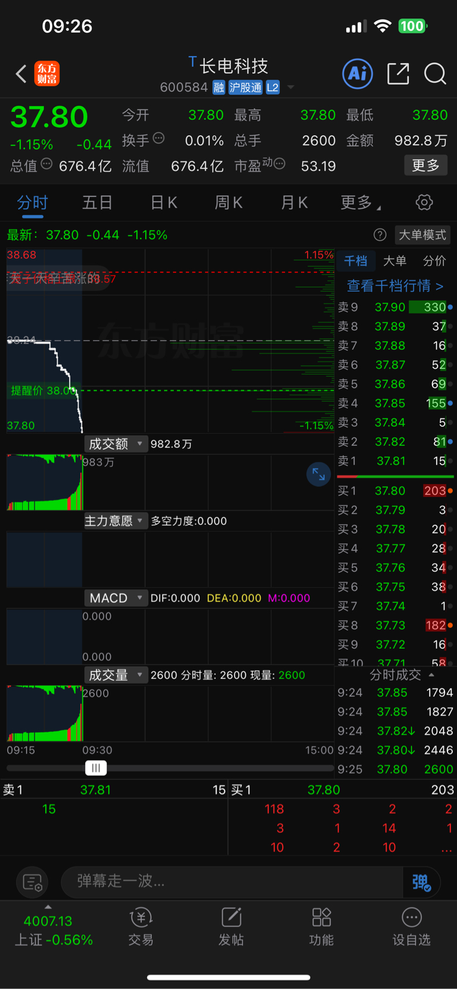Tap the order queue ellipsis more
The image size is (457, 989).
pos(446,848)
